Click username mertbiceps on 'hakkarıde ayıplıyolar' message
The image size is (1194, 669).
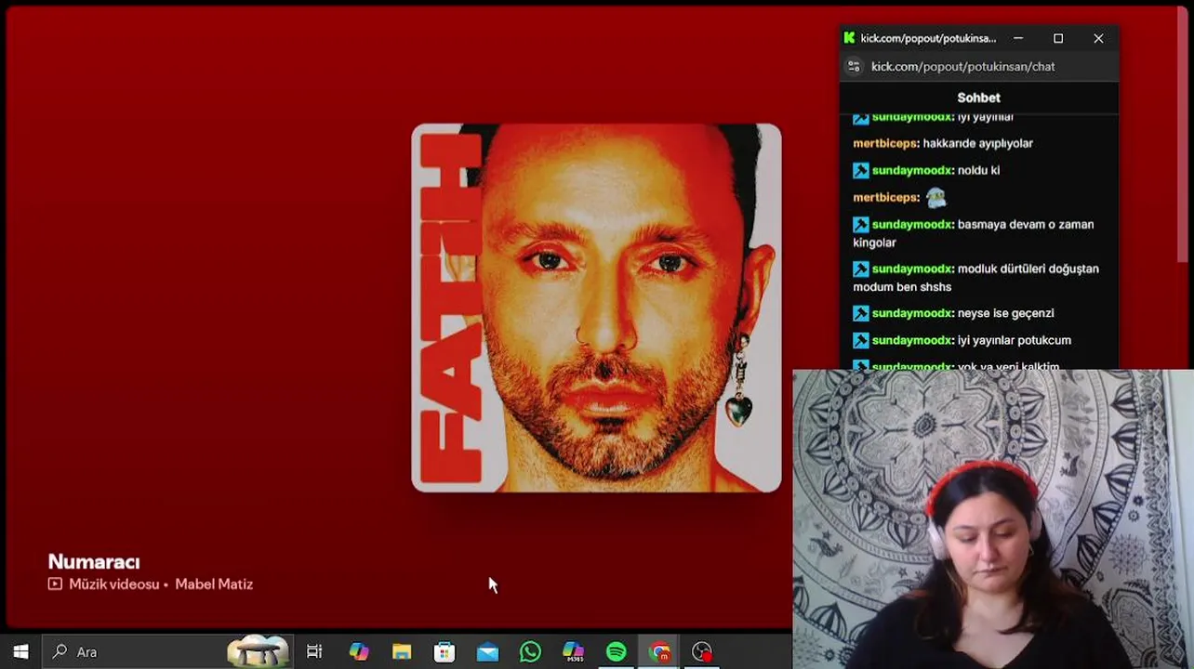click(x=885, y=144)
